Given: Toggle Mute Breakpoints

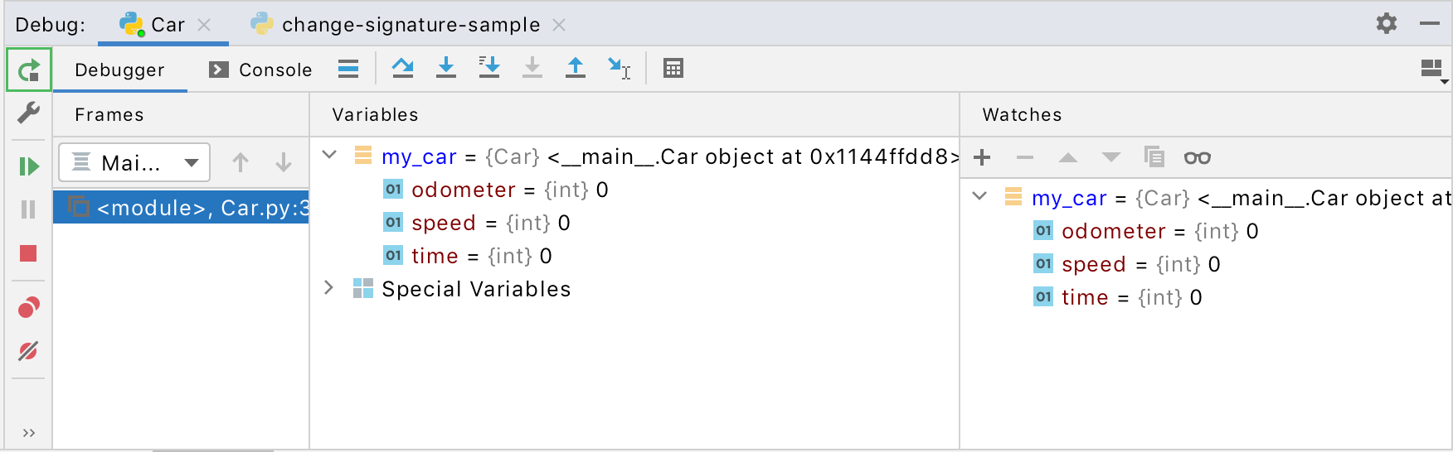Looking at the screenshot, I should 29,351.
